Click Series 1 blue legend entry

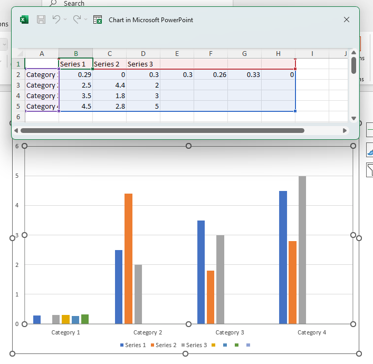point(133,345)
